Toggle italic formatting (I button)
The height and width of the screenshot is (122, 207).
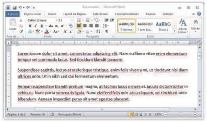(x=35, y=26)
